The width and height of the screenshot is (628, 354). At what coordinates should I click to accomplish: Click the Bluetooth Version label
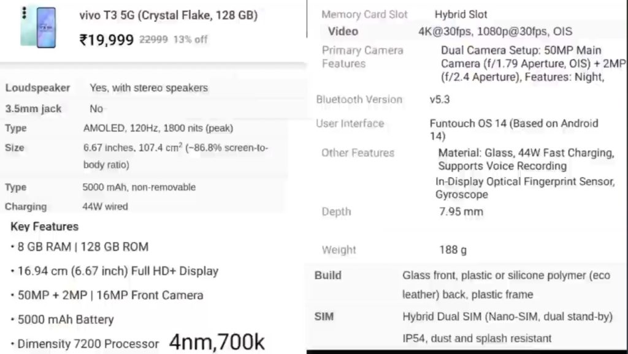point(359,99)
